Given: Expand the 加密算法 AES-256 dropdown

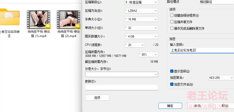Looking at the screenshot, I should (x=221, y=78).
